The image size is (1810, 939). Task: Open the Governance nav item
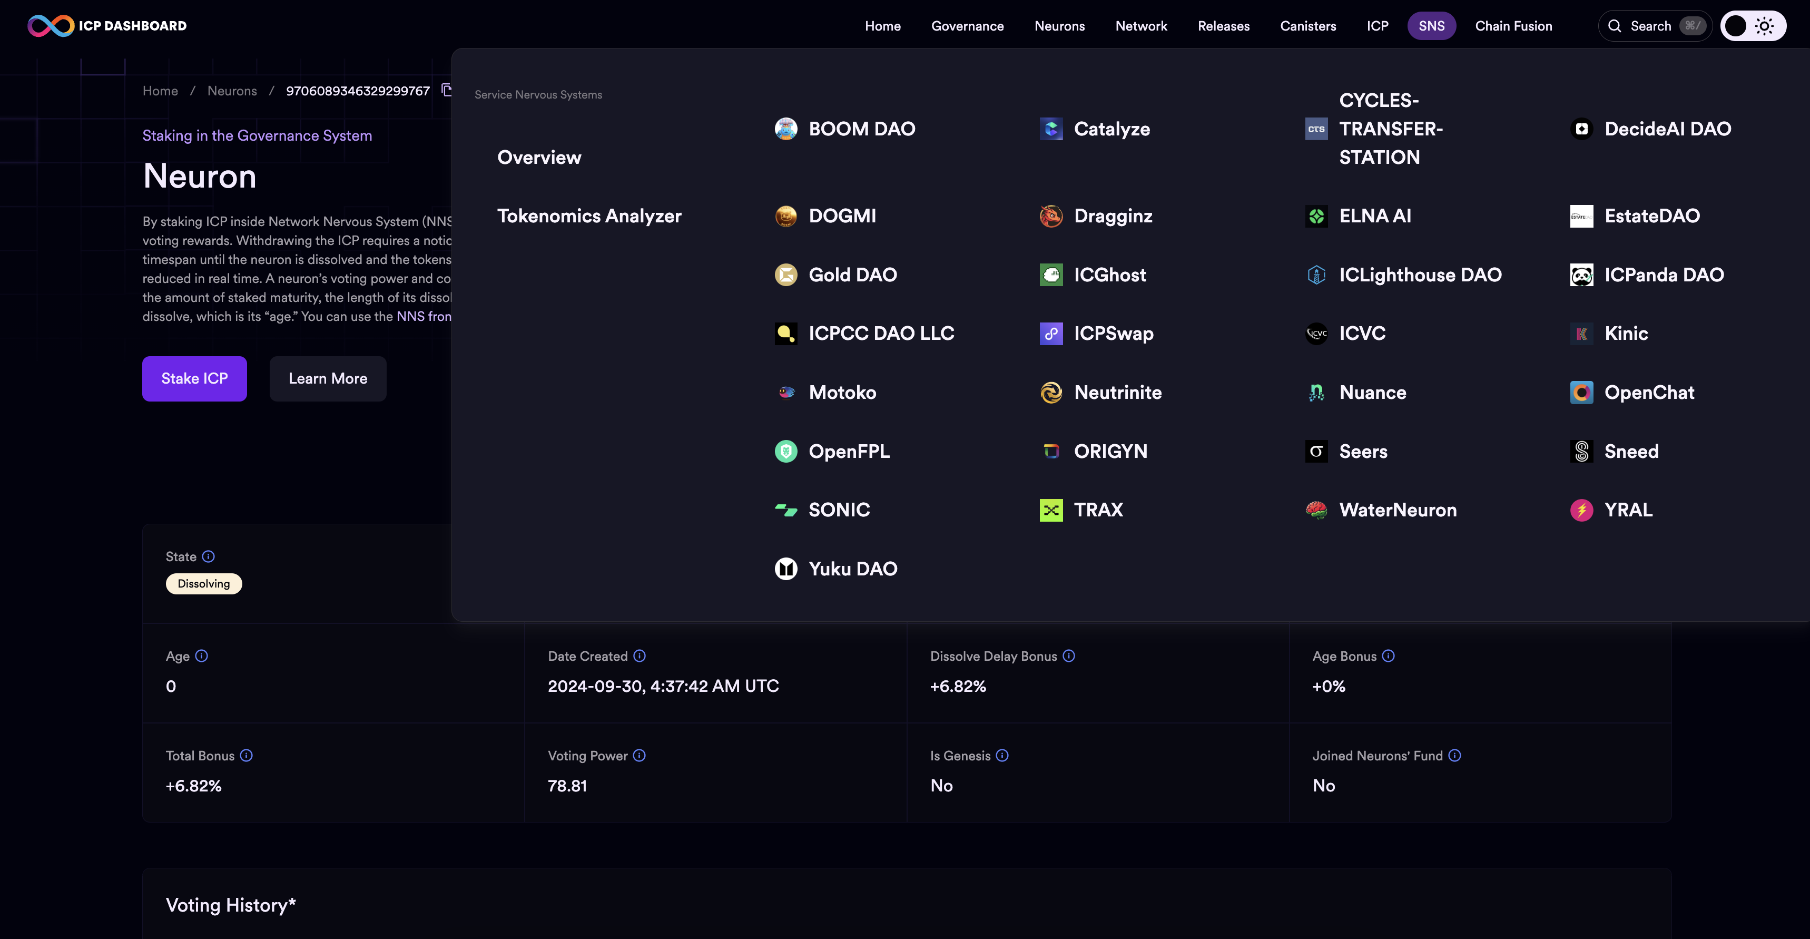click(968, 26)
